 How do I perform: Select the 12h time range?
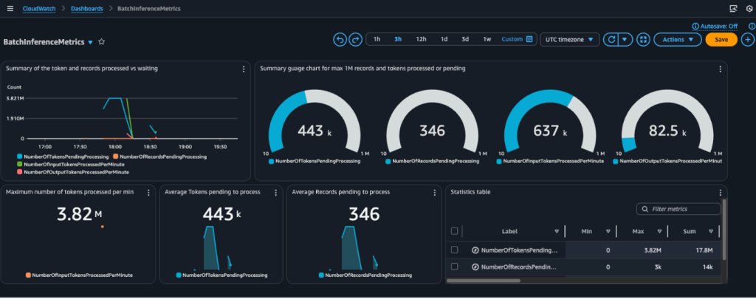(x=421, y=39)
